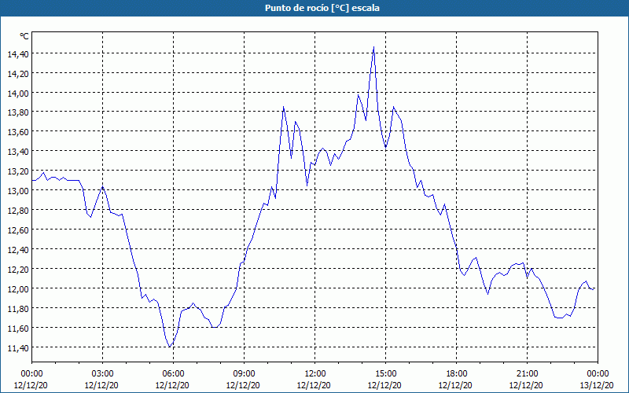
Task: Click the 13,60 y-axis label
Action: click(18, 132)
